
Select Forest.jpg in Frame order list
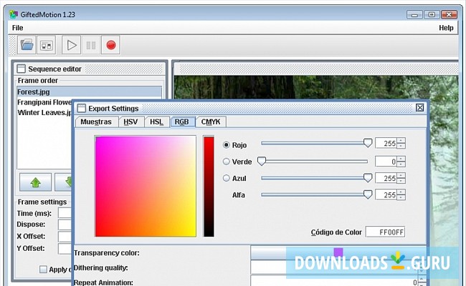coord(89,92)
